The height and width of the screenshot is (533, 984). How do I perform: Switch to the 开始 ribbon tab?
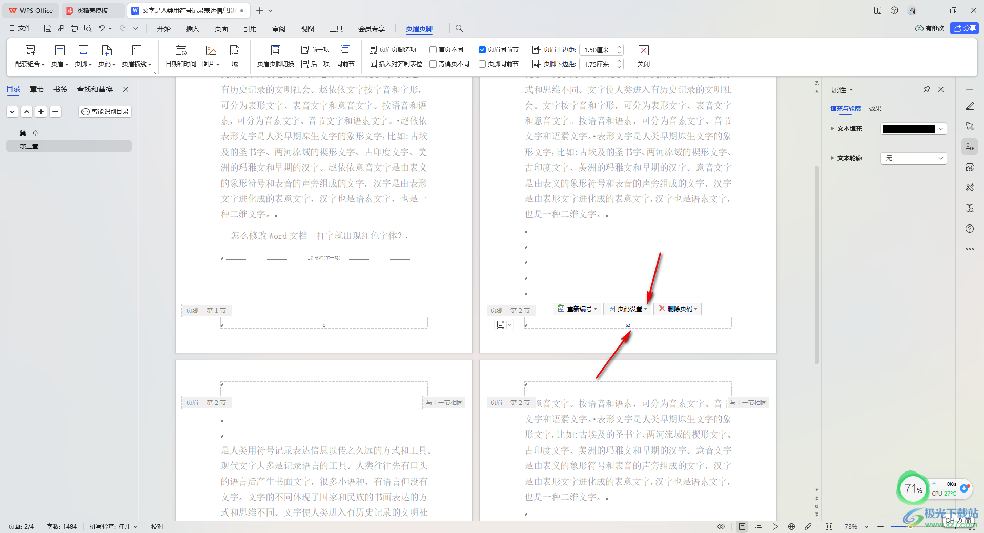(164, 29)
